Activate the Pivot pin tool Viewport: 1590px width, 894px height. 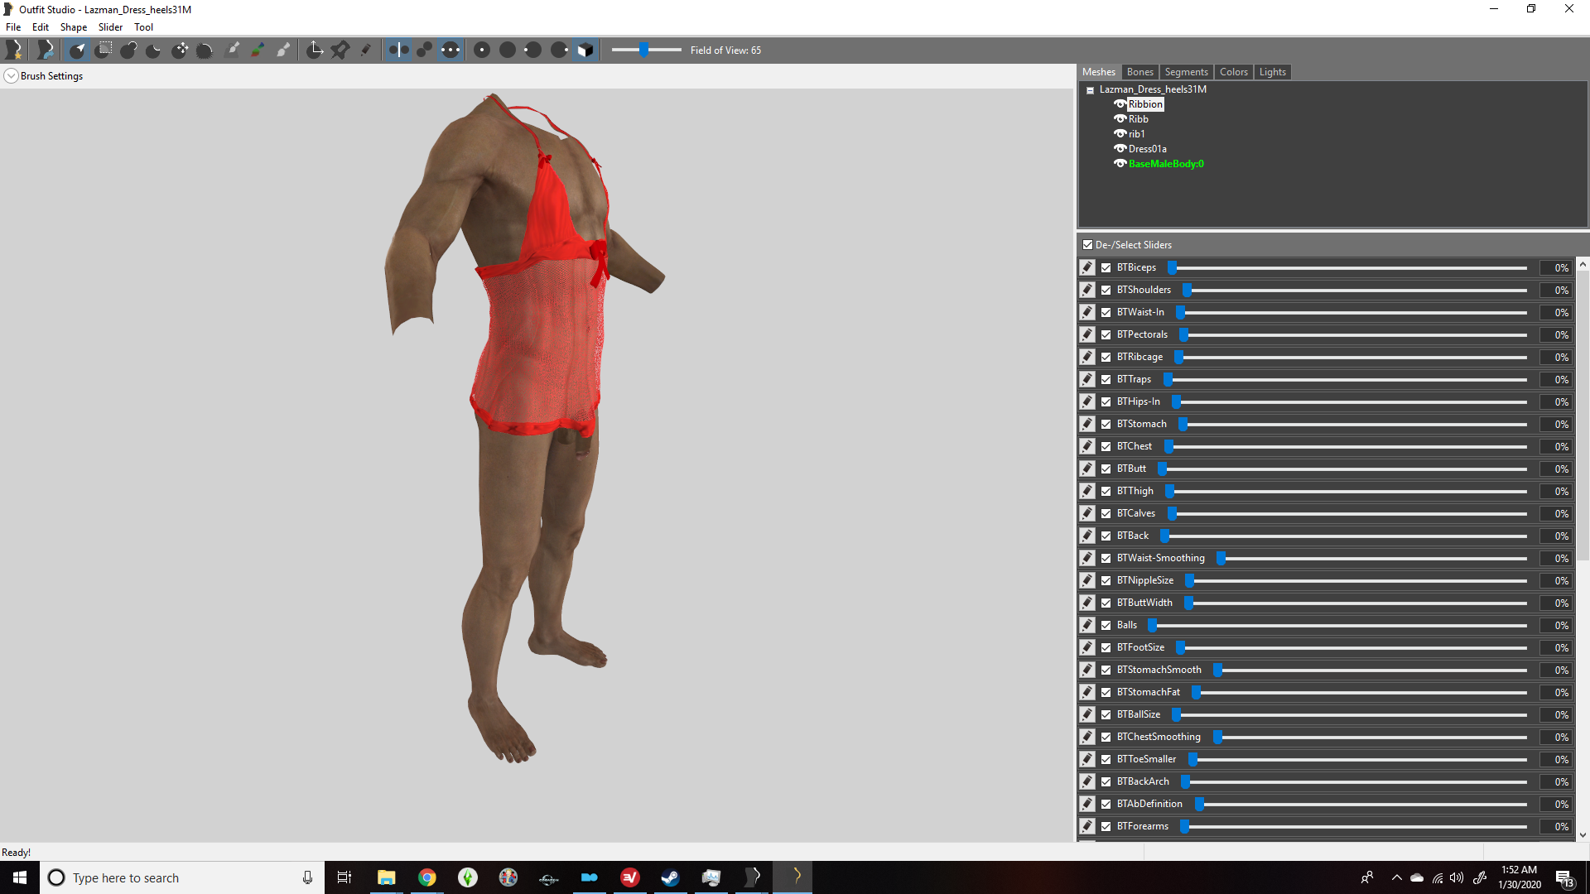pyautogui.click(x=340, y=50)
